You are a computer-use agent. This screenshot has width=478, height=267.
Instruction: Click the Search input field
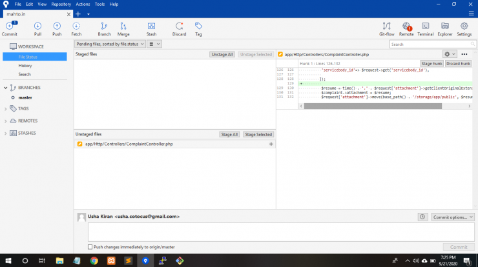click(433, 44)
